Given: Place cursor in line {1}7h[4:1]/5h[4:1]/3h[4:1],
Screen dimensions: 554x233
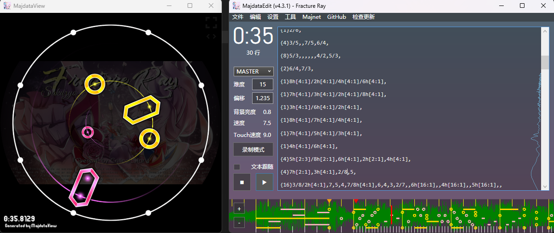Looking at the screenshot, I should point(321,133).
